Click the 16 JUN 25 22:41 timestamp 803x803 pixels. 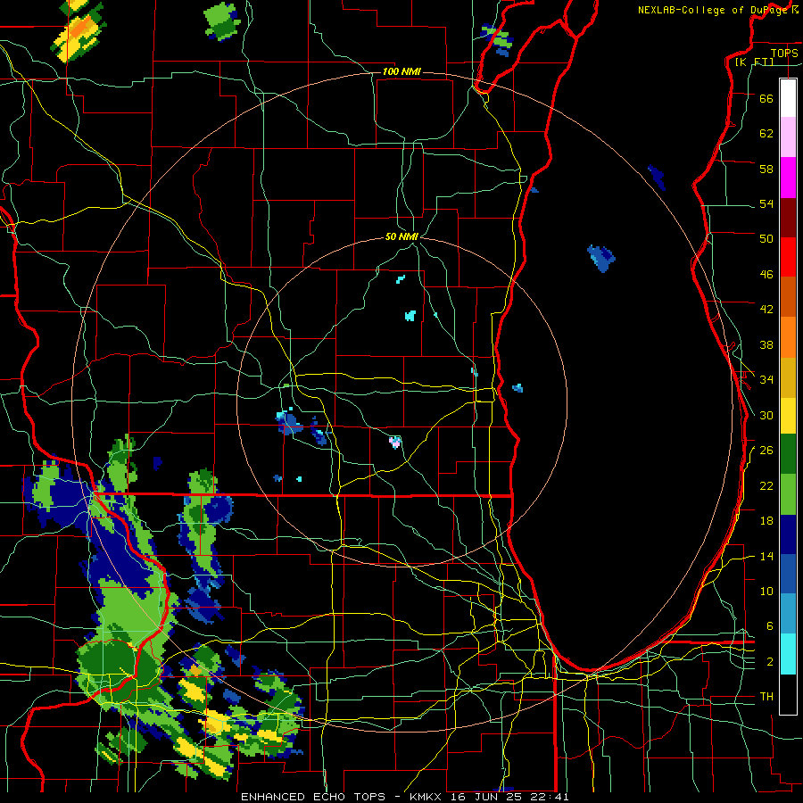pos(510,797)
